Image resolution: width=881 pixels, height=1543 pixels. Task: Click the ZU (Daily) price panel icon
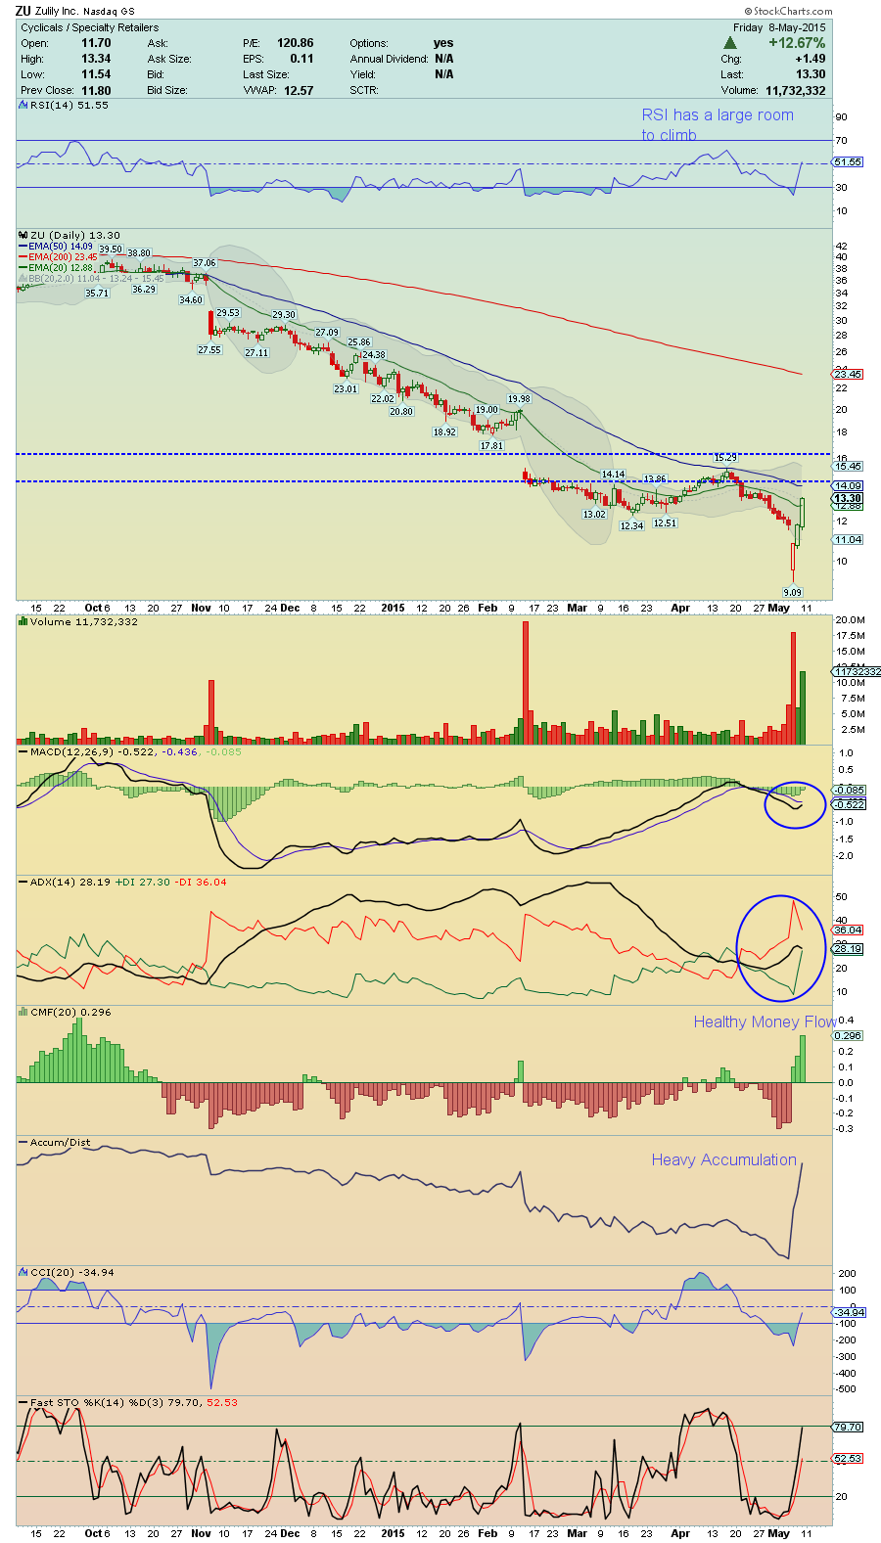(23, 235)
